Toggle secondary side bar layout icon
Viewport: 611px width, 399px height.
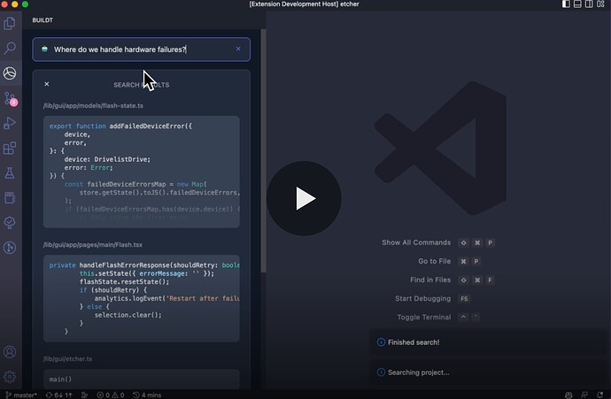click(x=589, y=4)
